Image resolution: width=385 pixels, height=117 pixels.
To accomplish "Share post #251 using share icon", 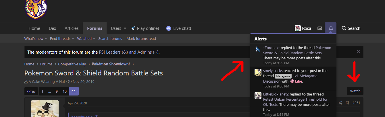I will 340,103.
